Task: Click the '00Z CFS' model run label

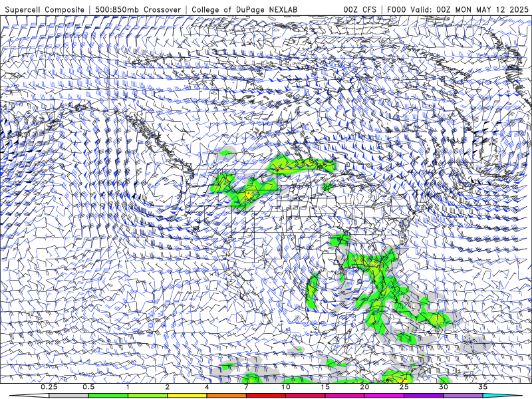Action: tap(360, 9)
